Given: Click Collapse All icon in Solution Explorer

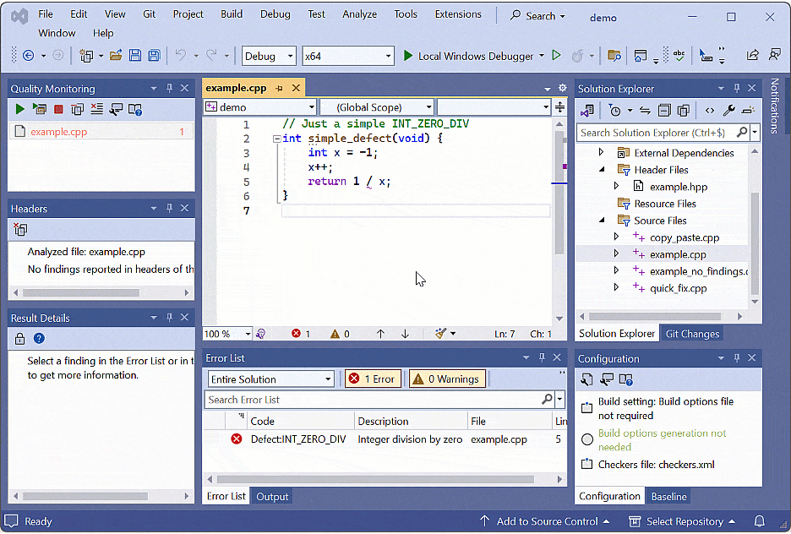Looking at the screenshot, I should (x=664, y=111).
